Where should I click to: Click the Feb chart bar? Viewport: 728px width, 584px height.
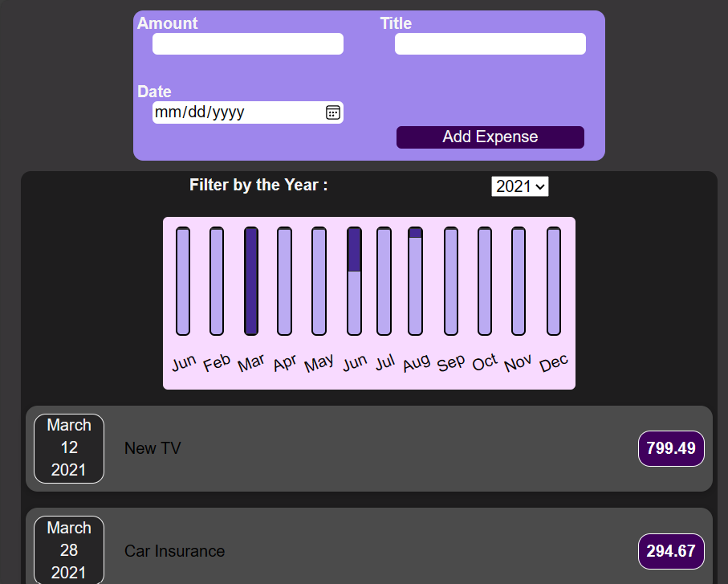pos(217,281)
